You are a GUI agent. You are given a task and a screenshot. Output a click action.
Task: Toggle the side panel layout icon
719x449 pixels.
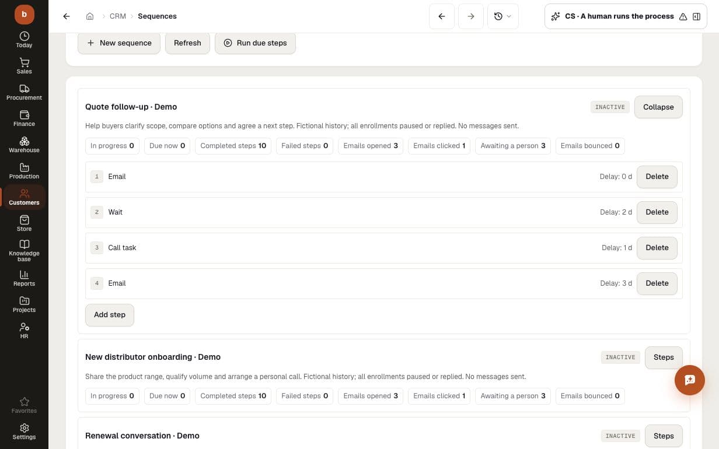(696, 16)
